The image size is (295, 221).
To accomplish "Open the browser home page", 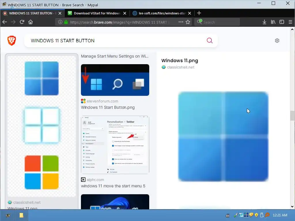I will pos(31,22).
